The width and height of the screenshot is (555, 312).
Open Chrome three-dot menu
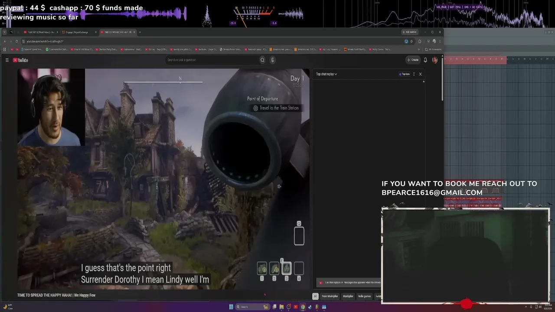pos(440,41)
